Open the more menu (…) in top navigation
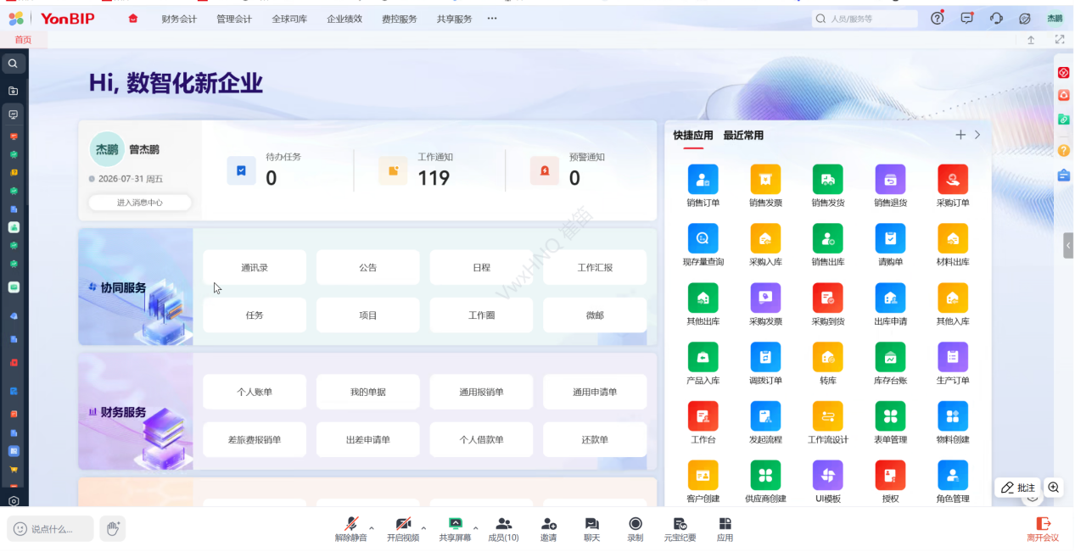 coord(492,19)
